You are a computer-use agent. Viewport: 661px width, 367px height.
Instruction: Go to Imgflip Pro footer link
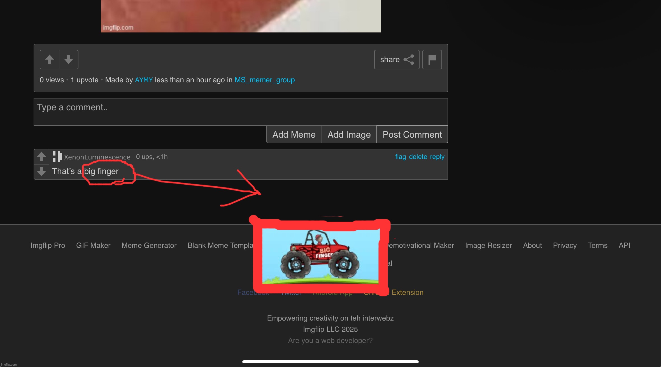[48, 245]
